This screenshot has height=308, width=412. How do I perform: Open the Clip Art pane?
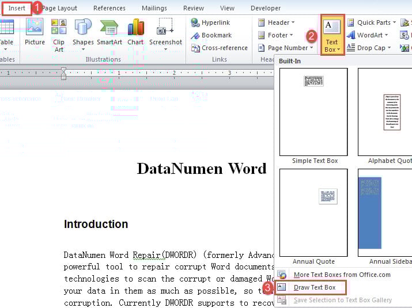pos(59,36)
